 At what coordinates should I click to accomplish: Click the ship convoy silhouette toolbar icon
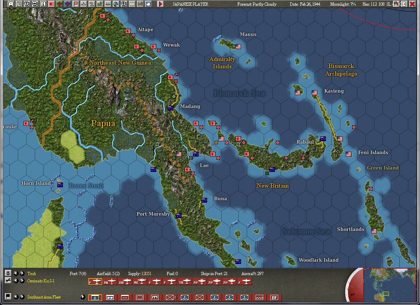pos(108,4)
